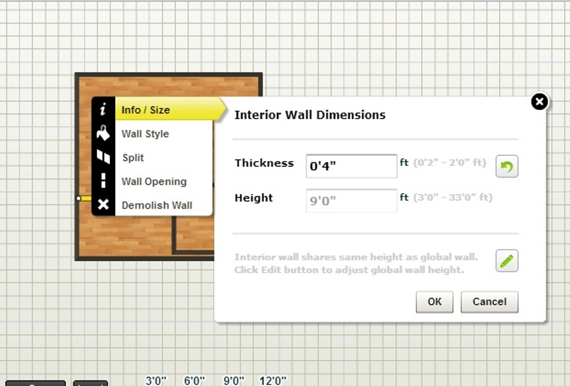Screen dimensions: 570x386
Task: Click the 9'0" scale ruler label
Action: pos(234,380)
